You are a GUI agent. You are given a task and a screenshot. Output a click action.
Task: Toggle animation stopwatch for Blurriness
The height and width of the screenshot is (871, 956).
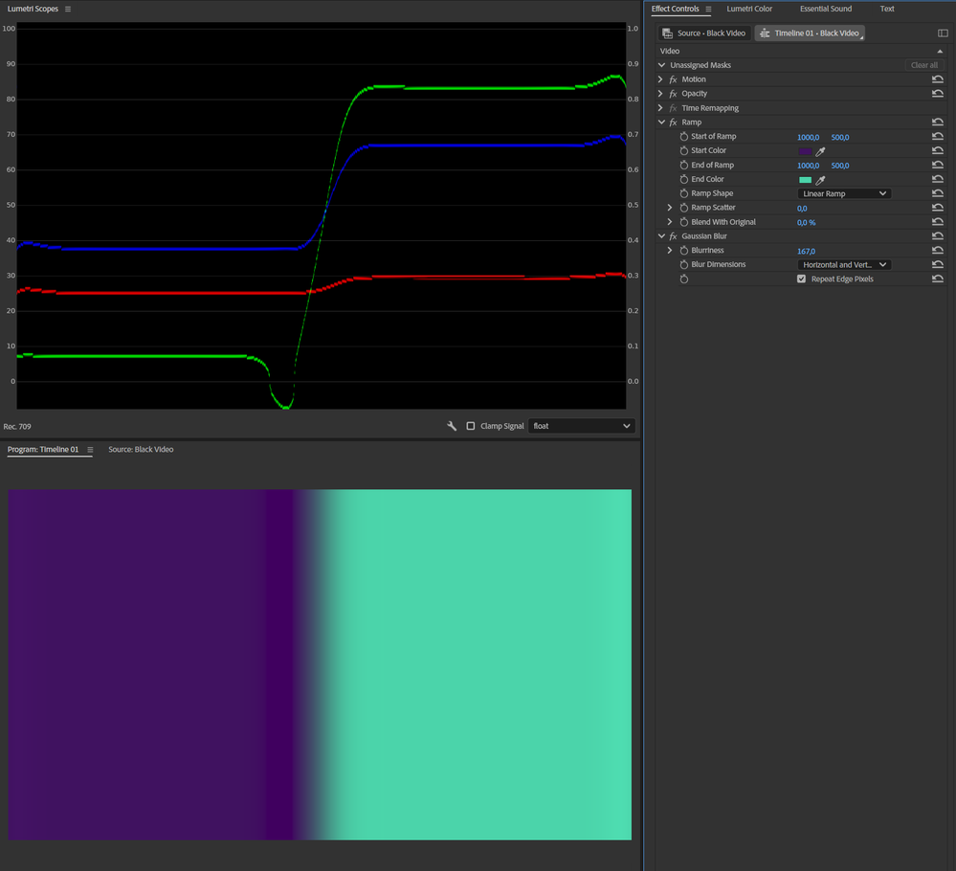click(684, 251)
